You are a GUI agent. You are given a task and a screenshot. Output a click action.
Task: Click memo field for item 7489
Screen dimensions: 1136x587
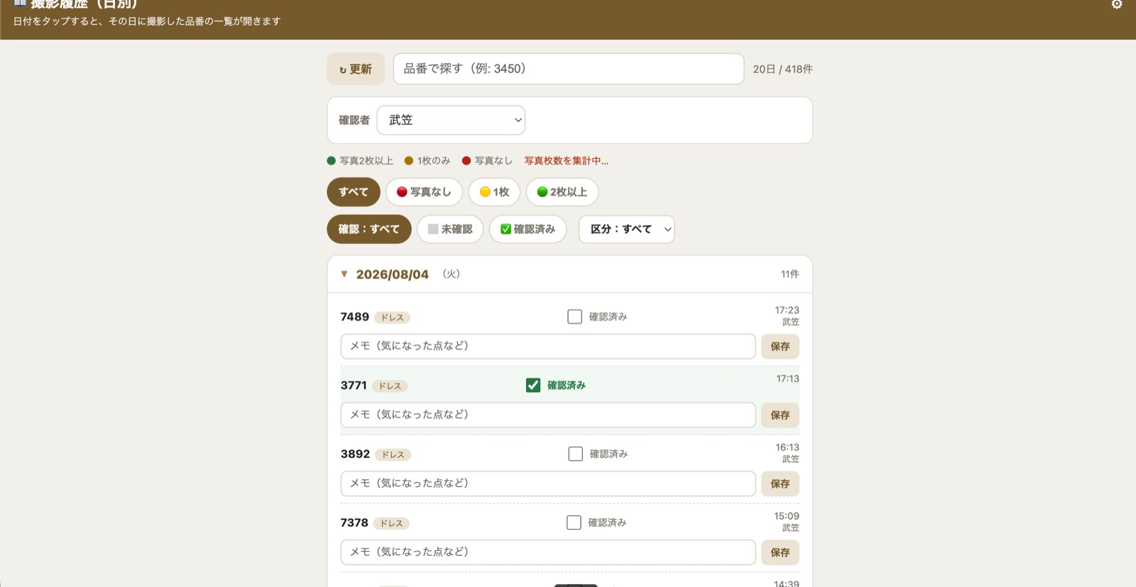click(548, 347)
